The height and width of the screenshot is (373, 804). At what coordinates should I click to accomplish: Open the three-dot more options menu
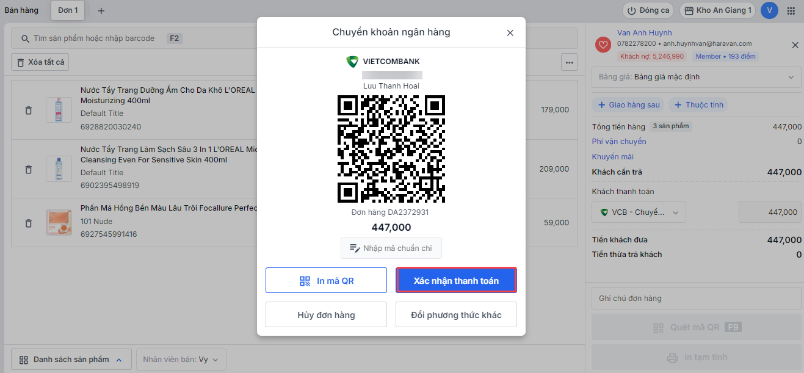click(569, 62)
